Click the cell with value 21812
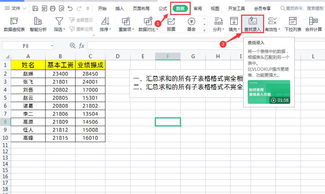The image size is (325, 194). tap(60, 130)
